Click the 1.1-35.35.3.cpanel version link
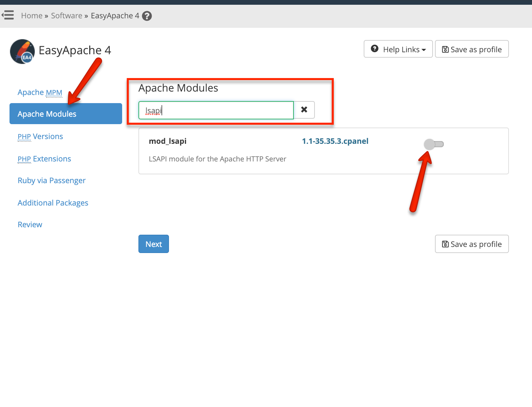 tap(335, 141)
